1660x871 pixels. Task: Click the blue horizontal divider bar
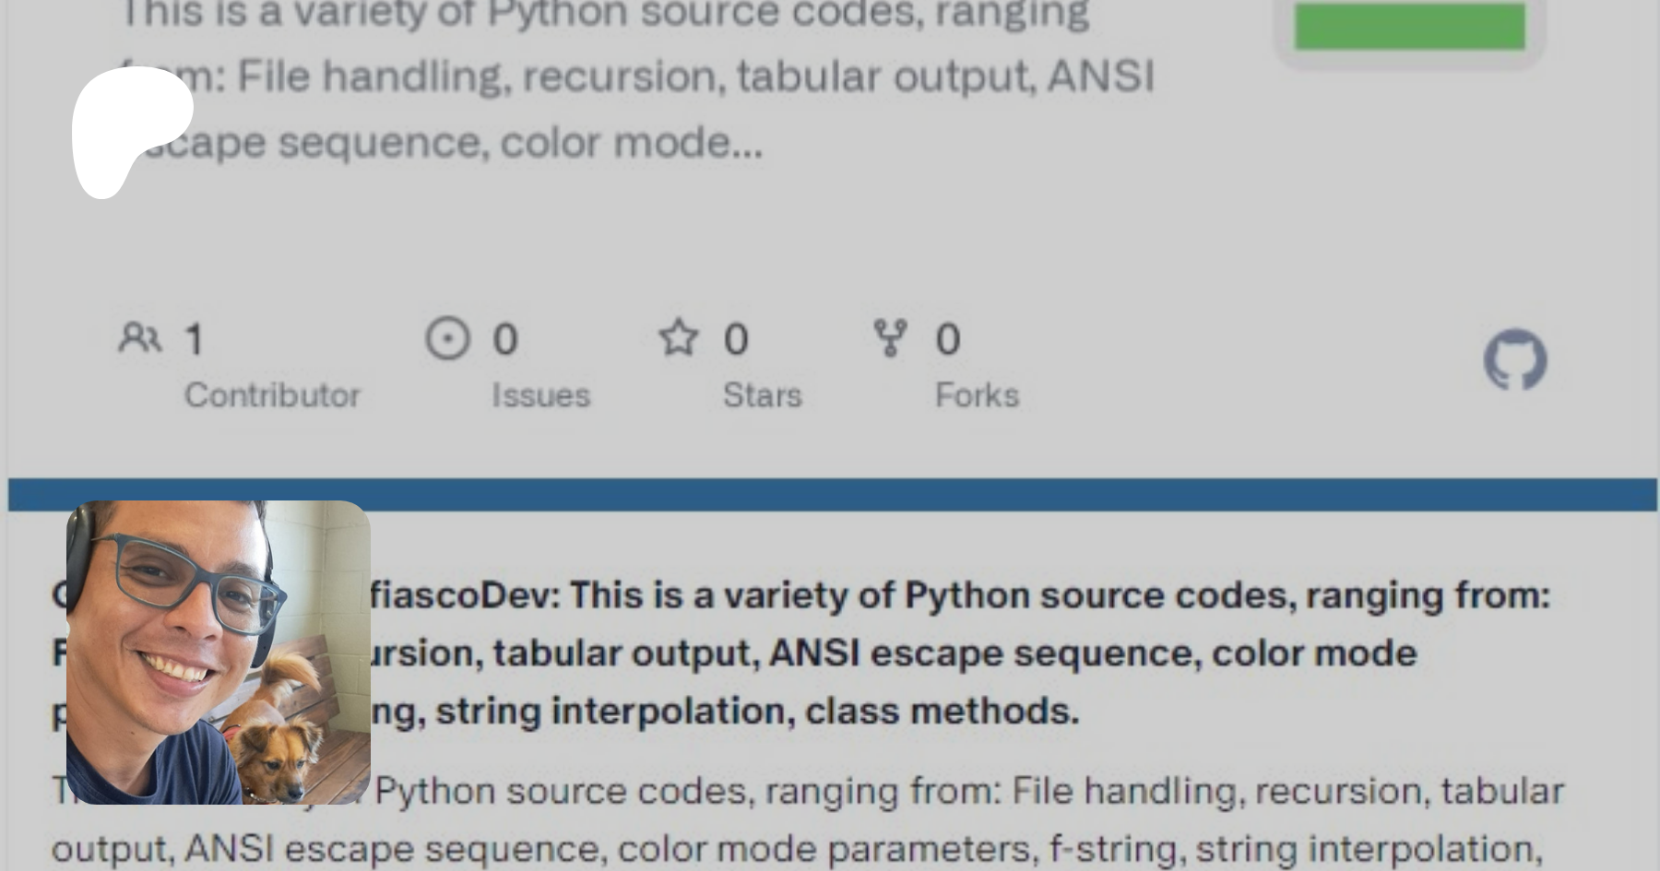click(x=830, y=494)
